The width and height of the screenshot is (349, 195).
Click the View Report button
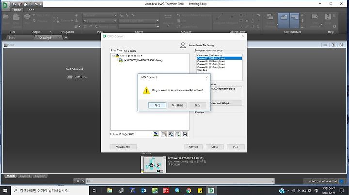click(x=123, y=147)
